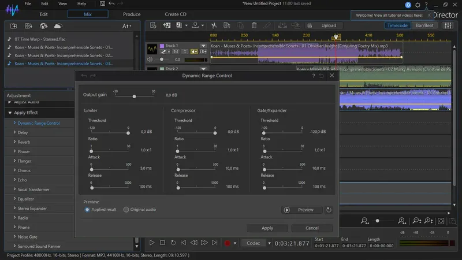Click the Apply button in the dialog
The image size is (462, 260).
(x=267, y=228)
